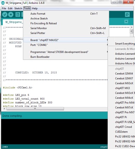Open the Edit menu
The height and width of the screenshot is (149, 135).
(x=10, y=8)
